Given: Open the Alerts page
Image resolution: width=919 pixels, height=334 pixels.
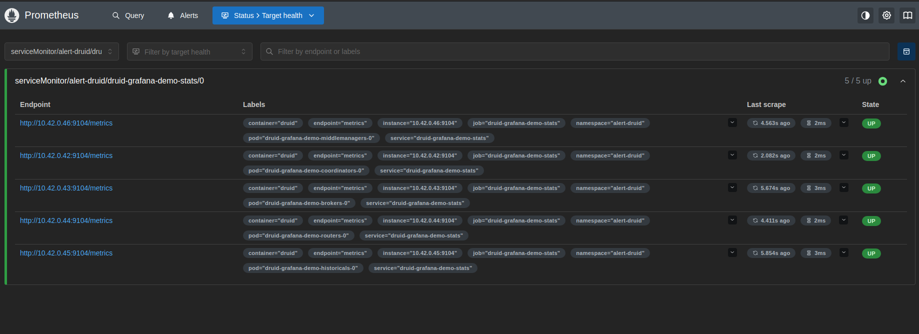Looking at the screenshot, I should (x=182, y=15).
